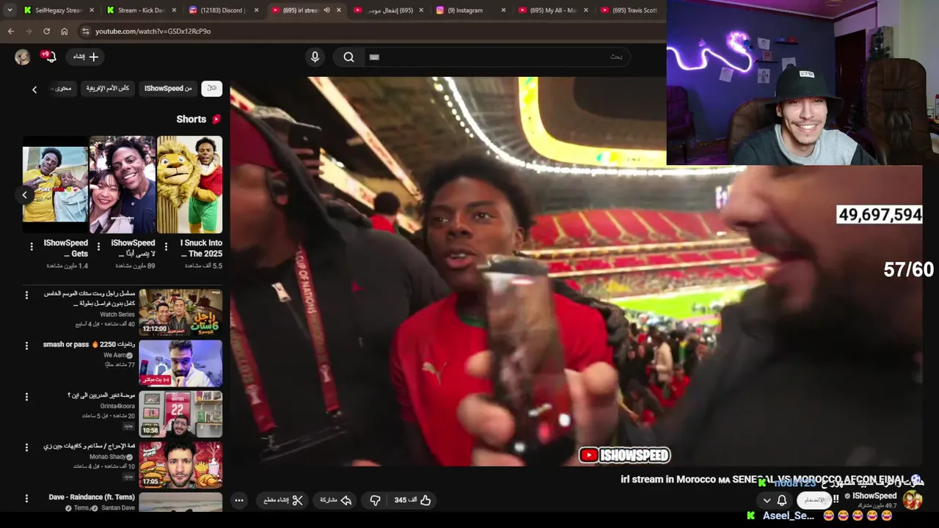Close the irl stream tab

(x=338, y=10)
